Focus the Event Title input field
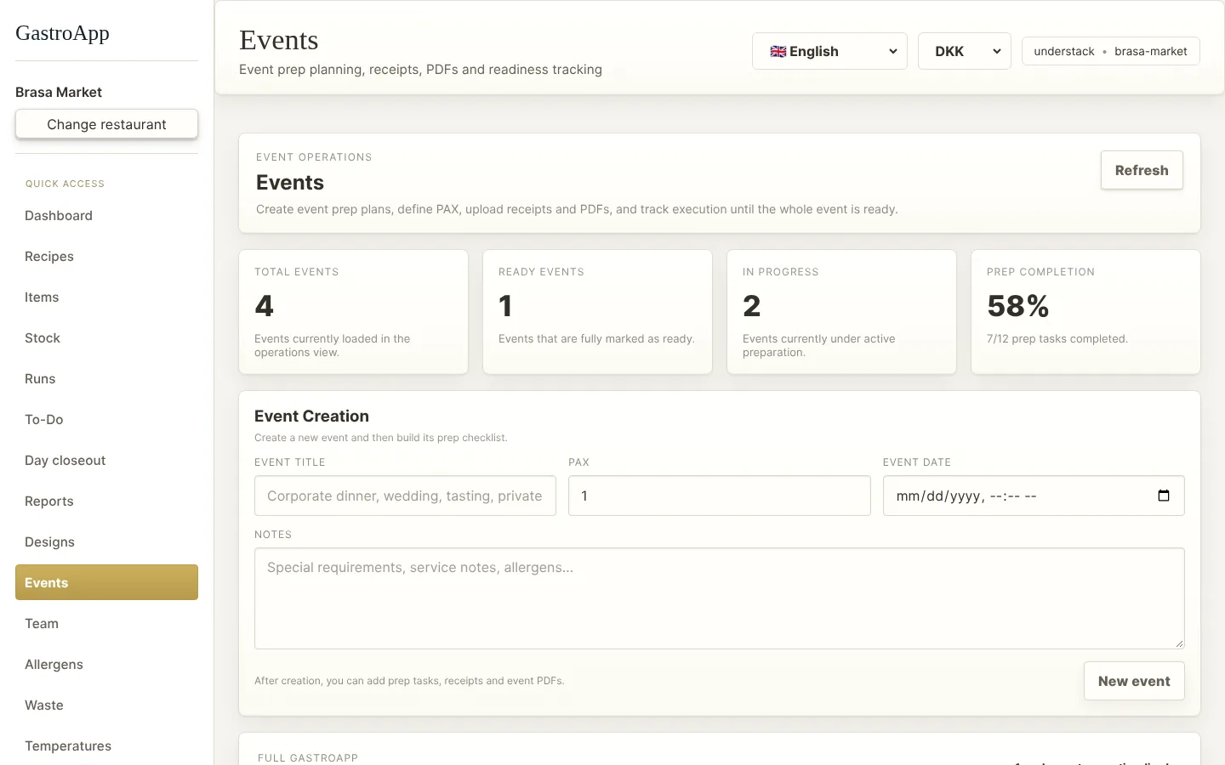This screenshot has width=1225, height=765. (x=405, y=496)
